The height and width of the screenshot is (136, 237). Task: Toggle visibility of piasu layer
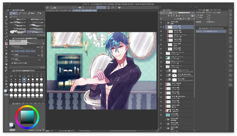[161, 45]
